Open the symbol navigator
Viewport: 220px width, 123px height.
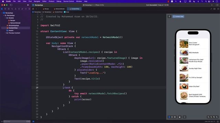[9, 9]
